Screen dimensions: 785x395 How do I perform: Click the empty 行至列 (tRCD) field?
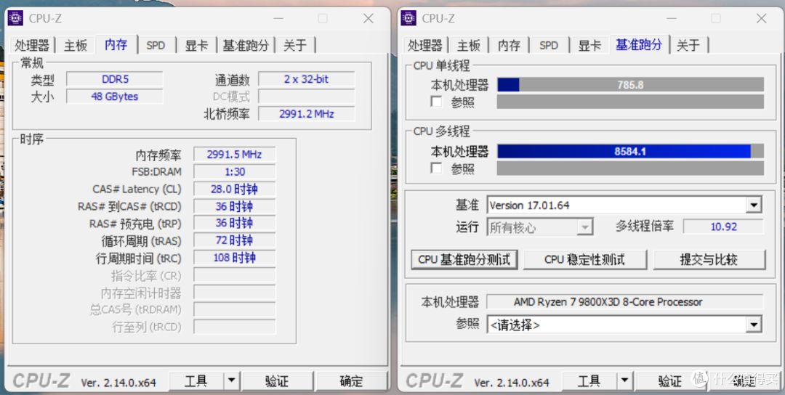coord(234,327)
